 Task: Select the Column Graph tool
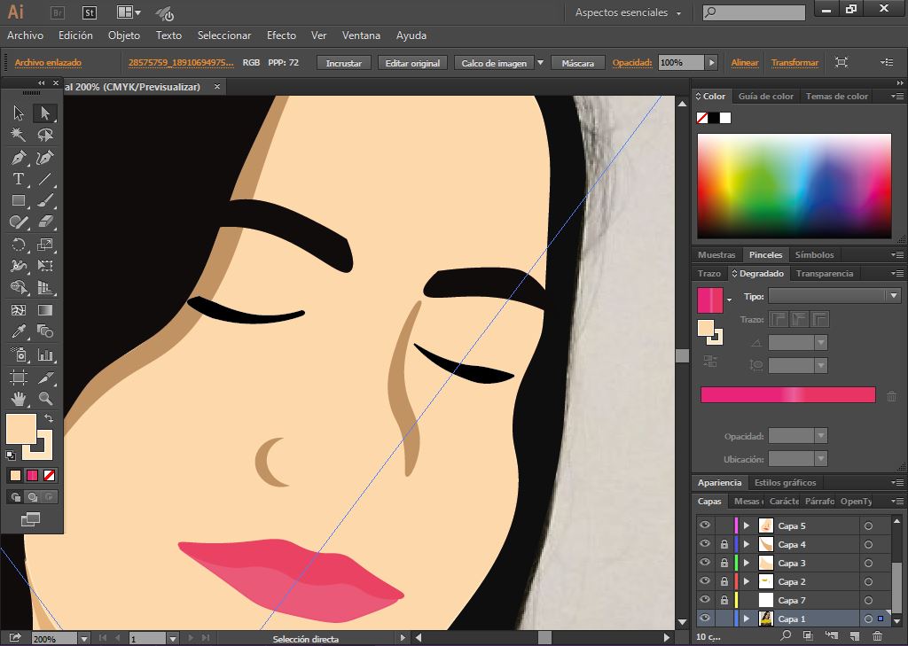tap(45, 354)
